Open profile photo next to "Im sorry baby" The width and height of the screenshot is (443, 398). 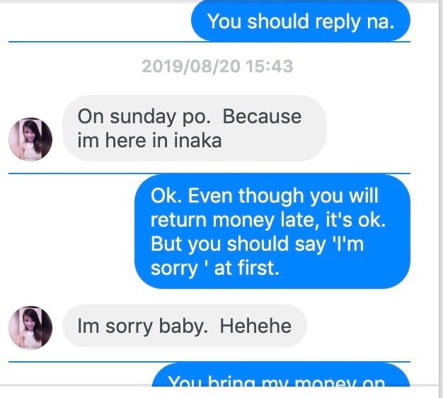point(30,328)
